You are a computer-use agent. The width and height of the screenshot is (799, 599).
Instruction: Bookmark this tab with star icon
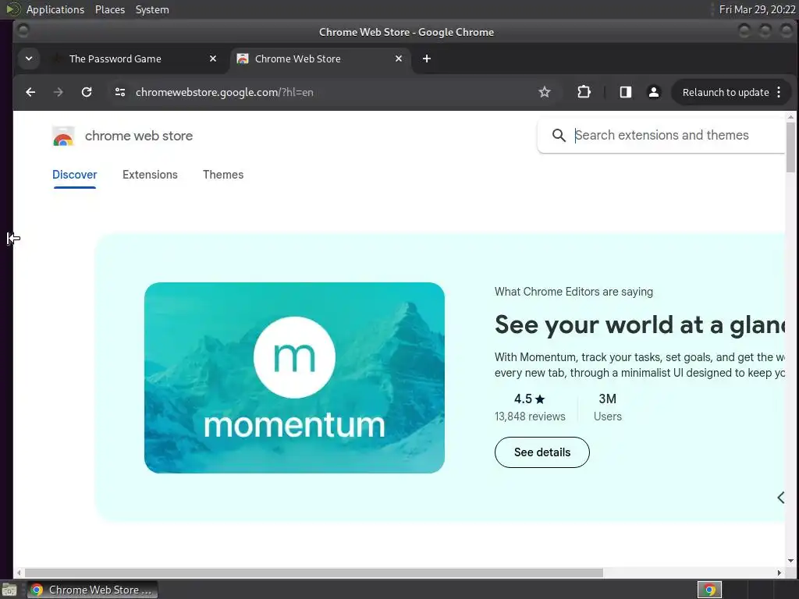pos(544,92)
